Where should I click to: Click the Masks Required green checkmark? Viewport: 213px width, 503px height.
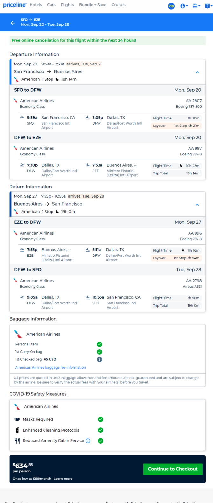tap(100, 419)
